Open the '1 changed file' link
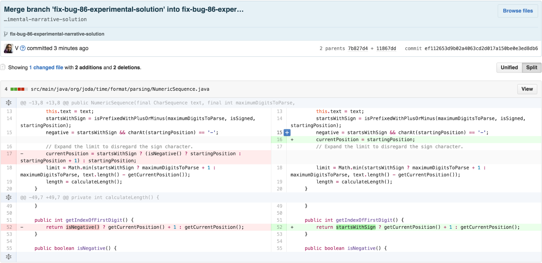542x263 pixels. click(x=46, y=68)
